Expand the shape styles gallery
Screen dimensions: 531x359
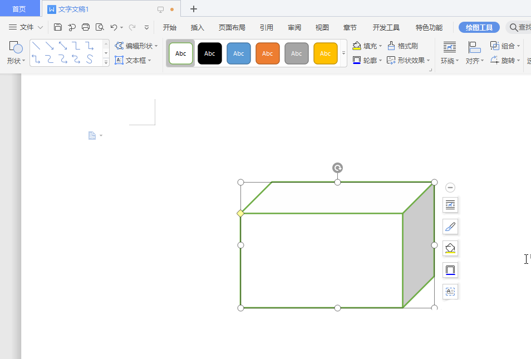[343, 53]
